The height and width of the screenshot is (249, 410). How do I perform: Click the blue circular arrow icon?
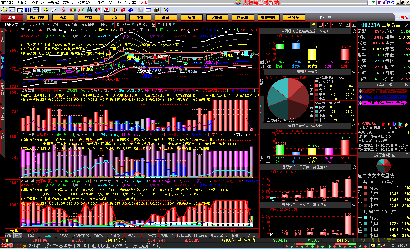[130, 10]
